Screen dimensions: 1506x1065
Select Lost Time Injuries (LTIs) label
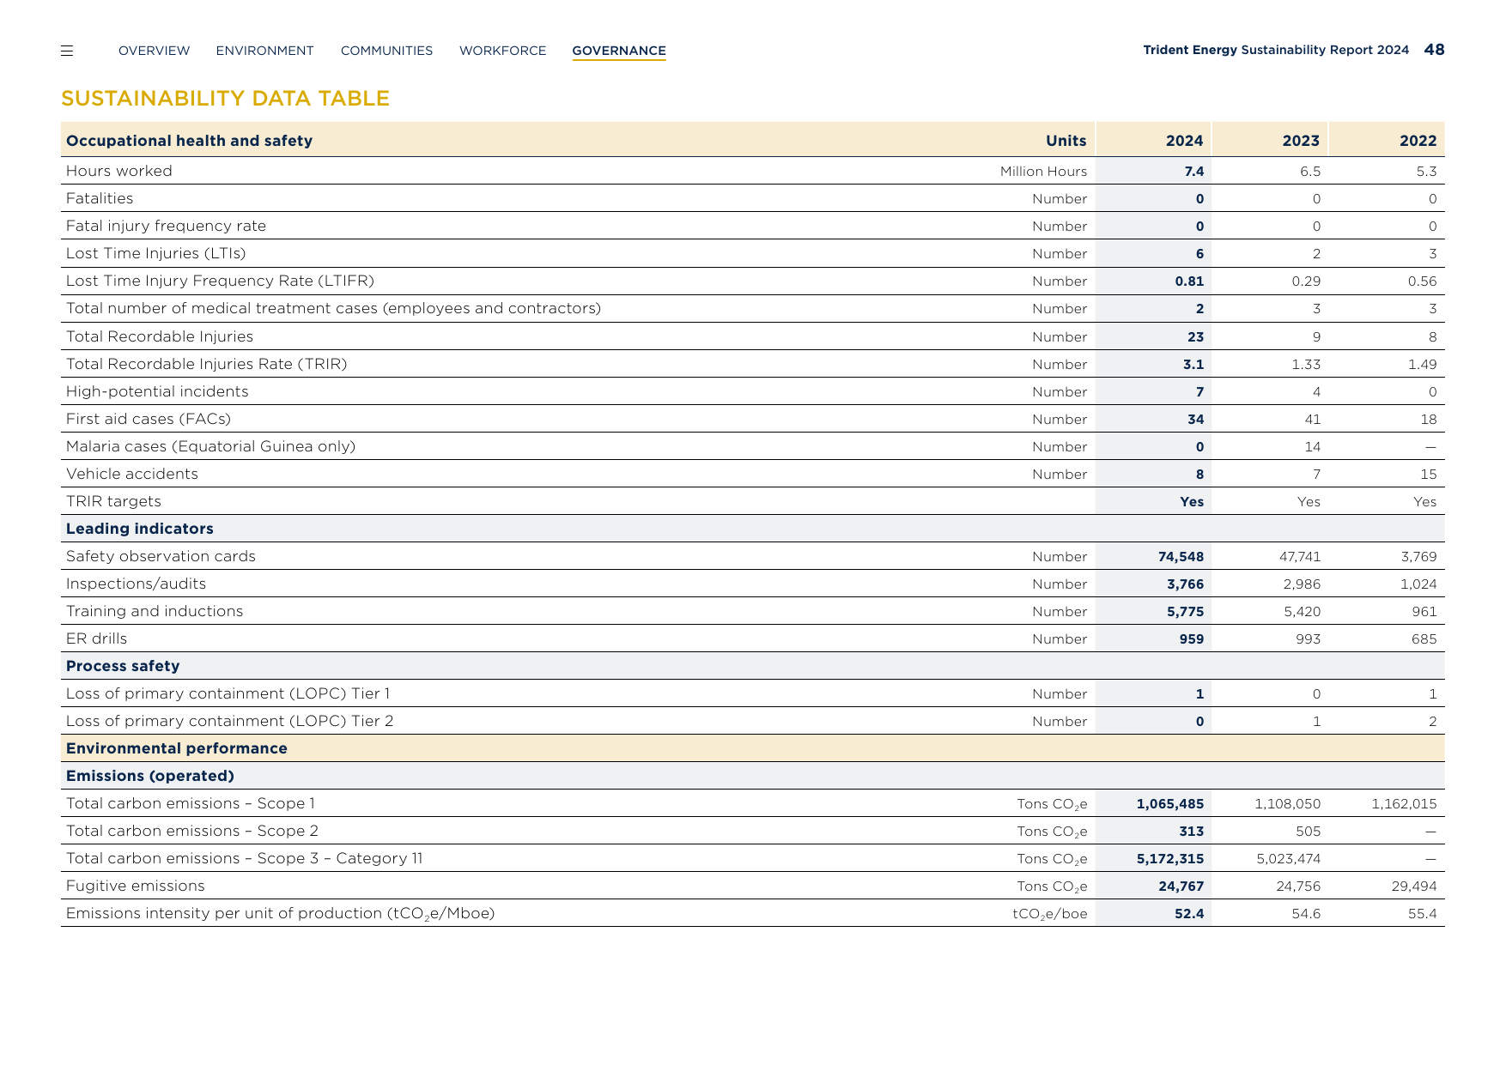(156, 253)
